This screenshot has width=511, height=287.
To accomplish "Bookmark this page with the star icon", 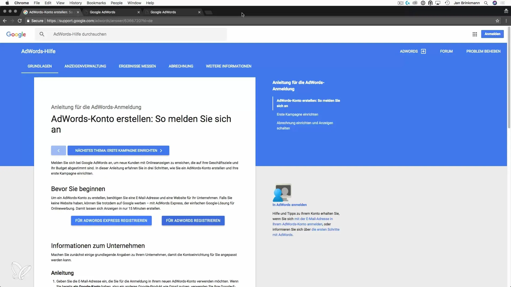I will point(497,21).
